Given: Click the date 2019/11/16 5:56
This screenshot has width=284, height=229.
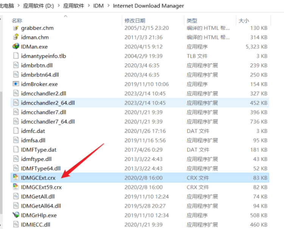Looking at the screenshot, I should point(145,141).
